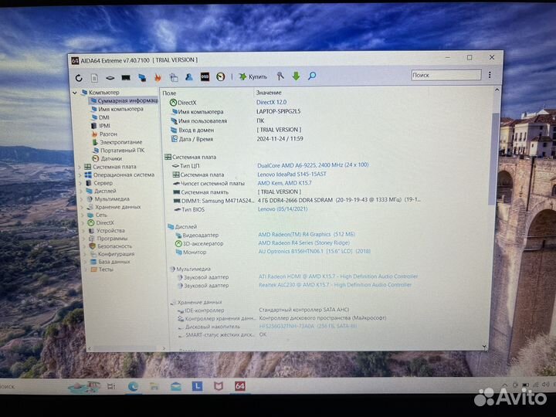Click the vertical scrollbar thumb in details pane
The image size is (556, 417).
[493, 159]
